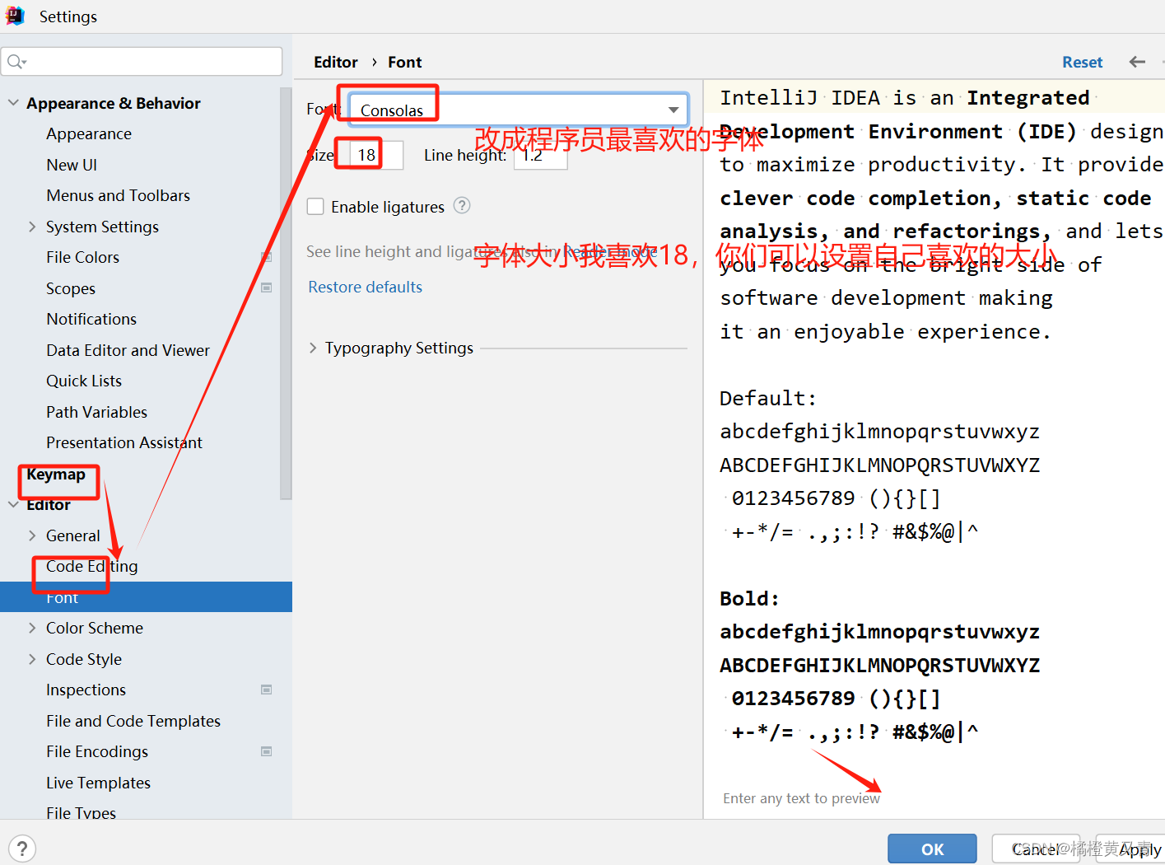The width and height of the screenshot is (1165, 865).
Task: Select Quick Lists in the tree
Action: coord(84,381)
